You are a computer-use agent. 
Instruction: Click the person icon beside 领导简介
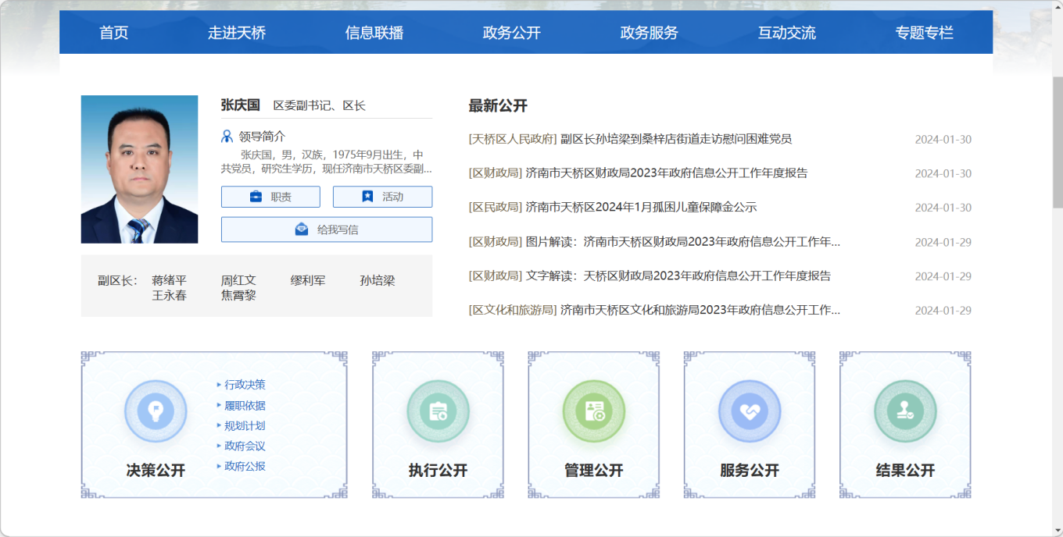pos(227,137)
